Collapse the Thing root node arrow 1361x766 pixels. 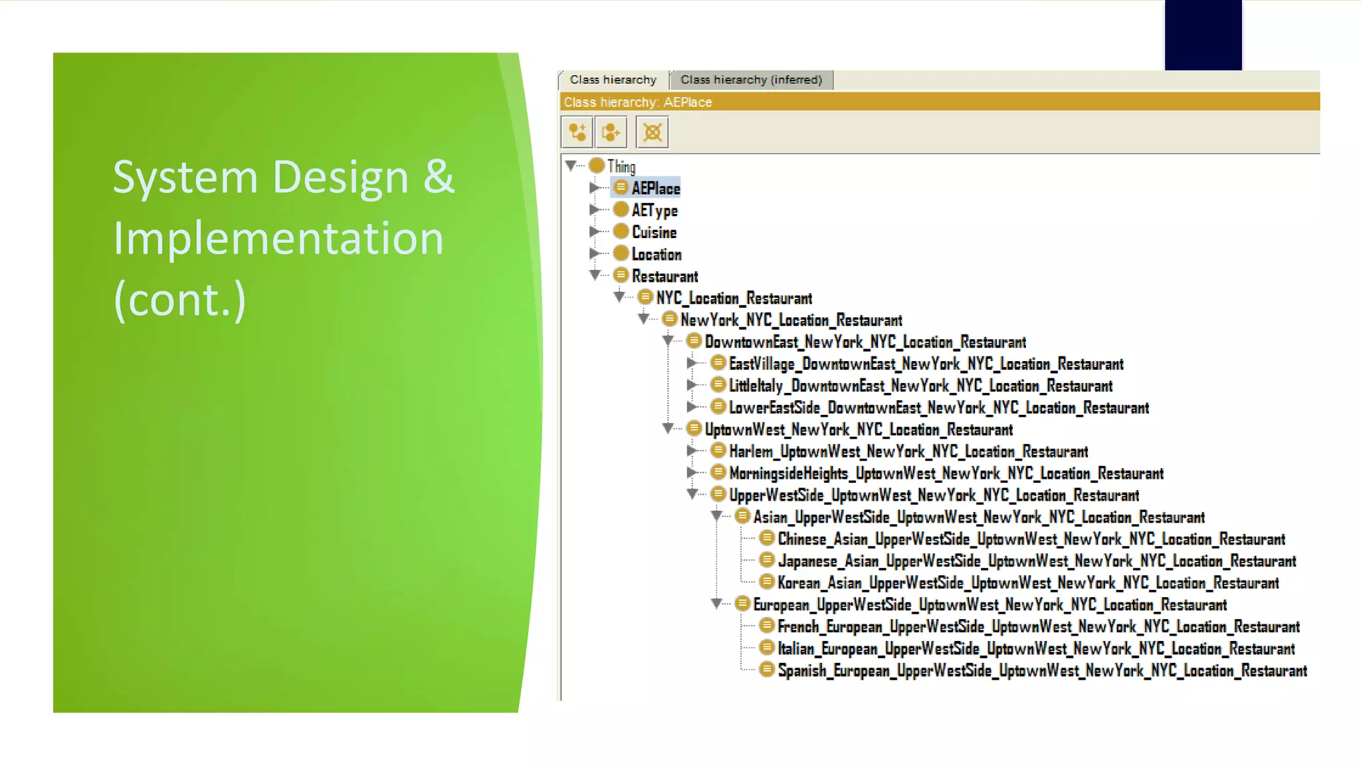[x=571, y=165]
